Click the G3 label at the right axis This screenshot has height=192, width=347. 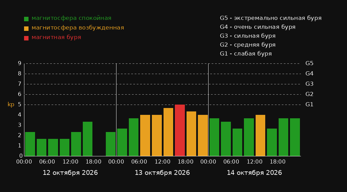pos(309,84)
